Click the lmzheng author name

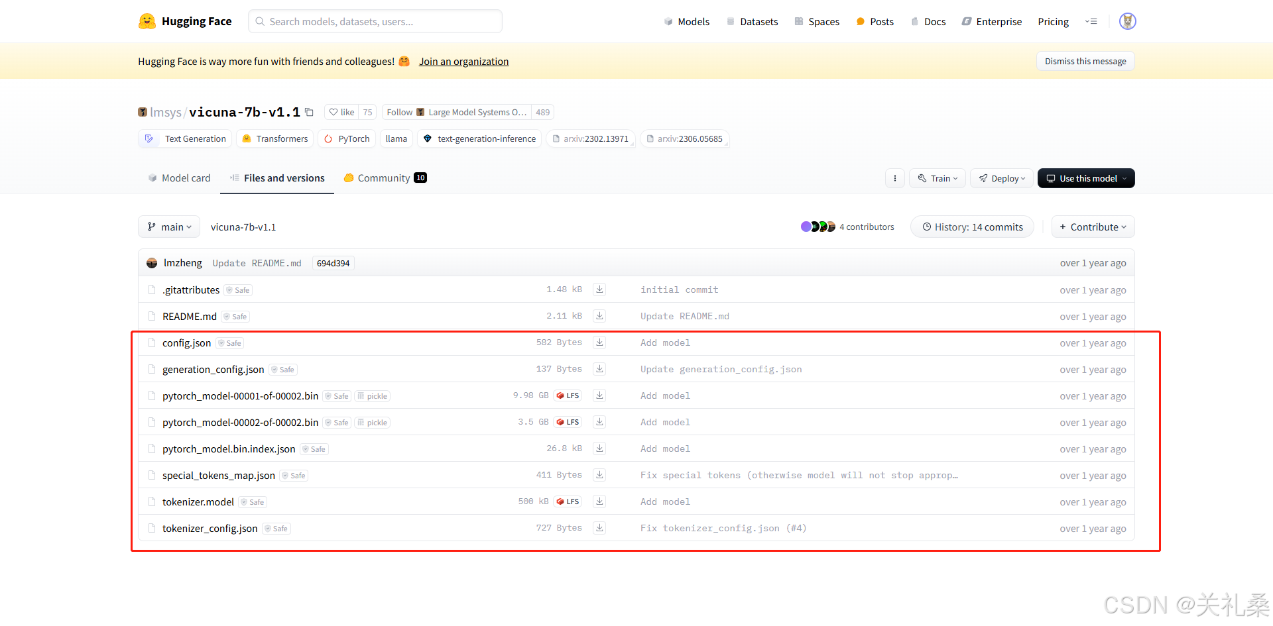183,263
